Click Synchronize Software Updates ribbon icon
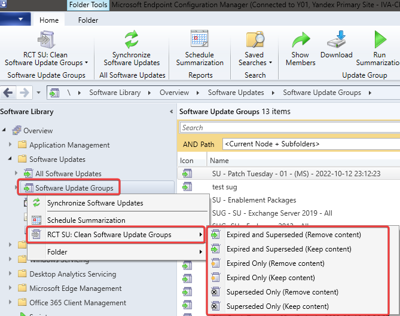 point(132,39)
